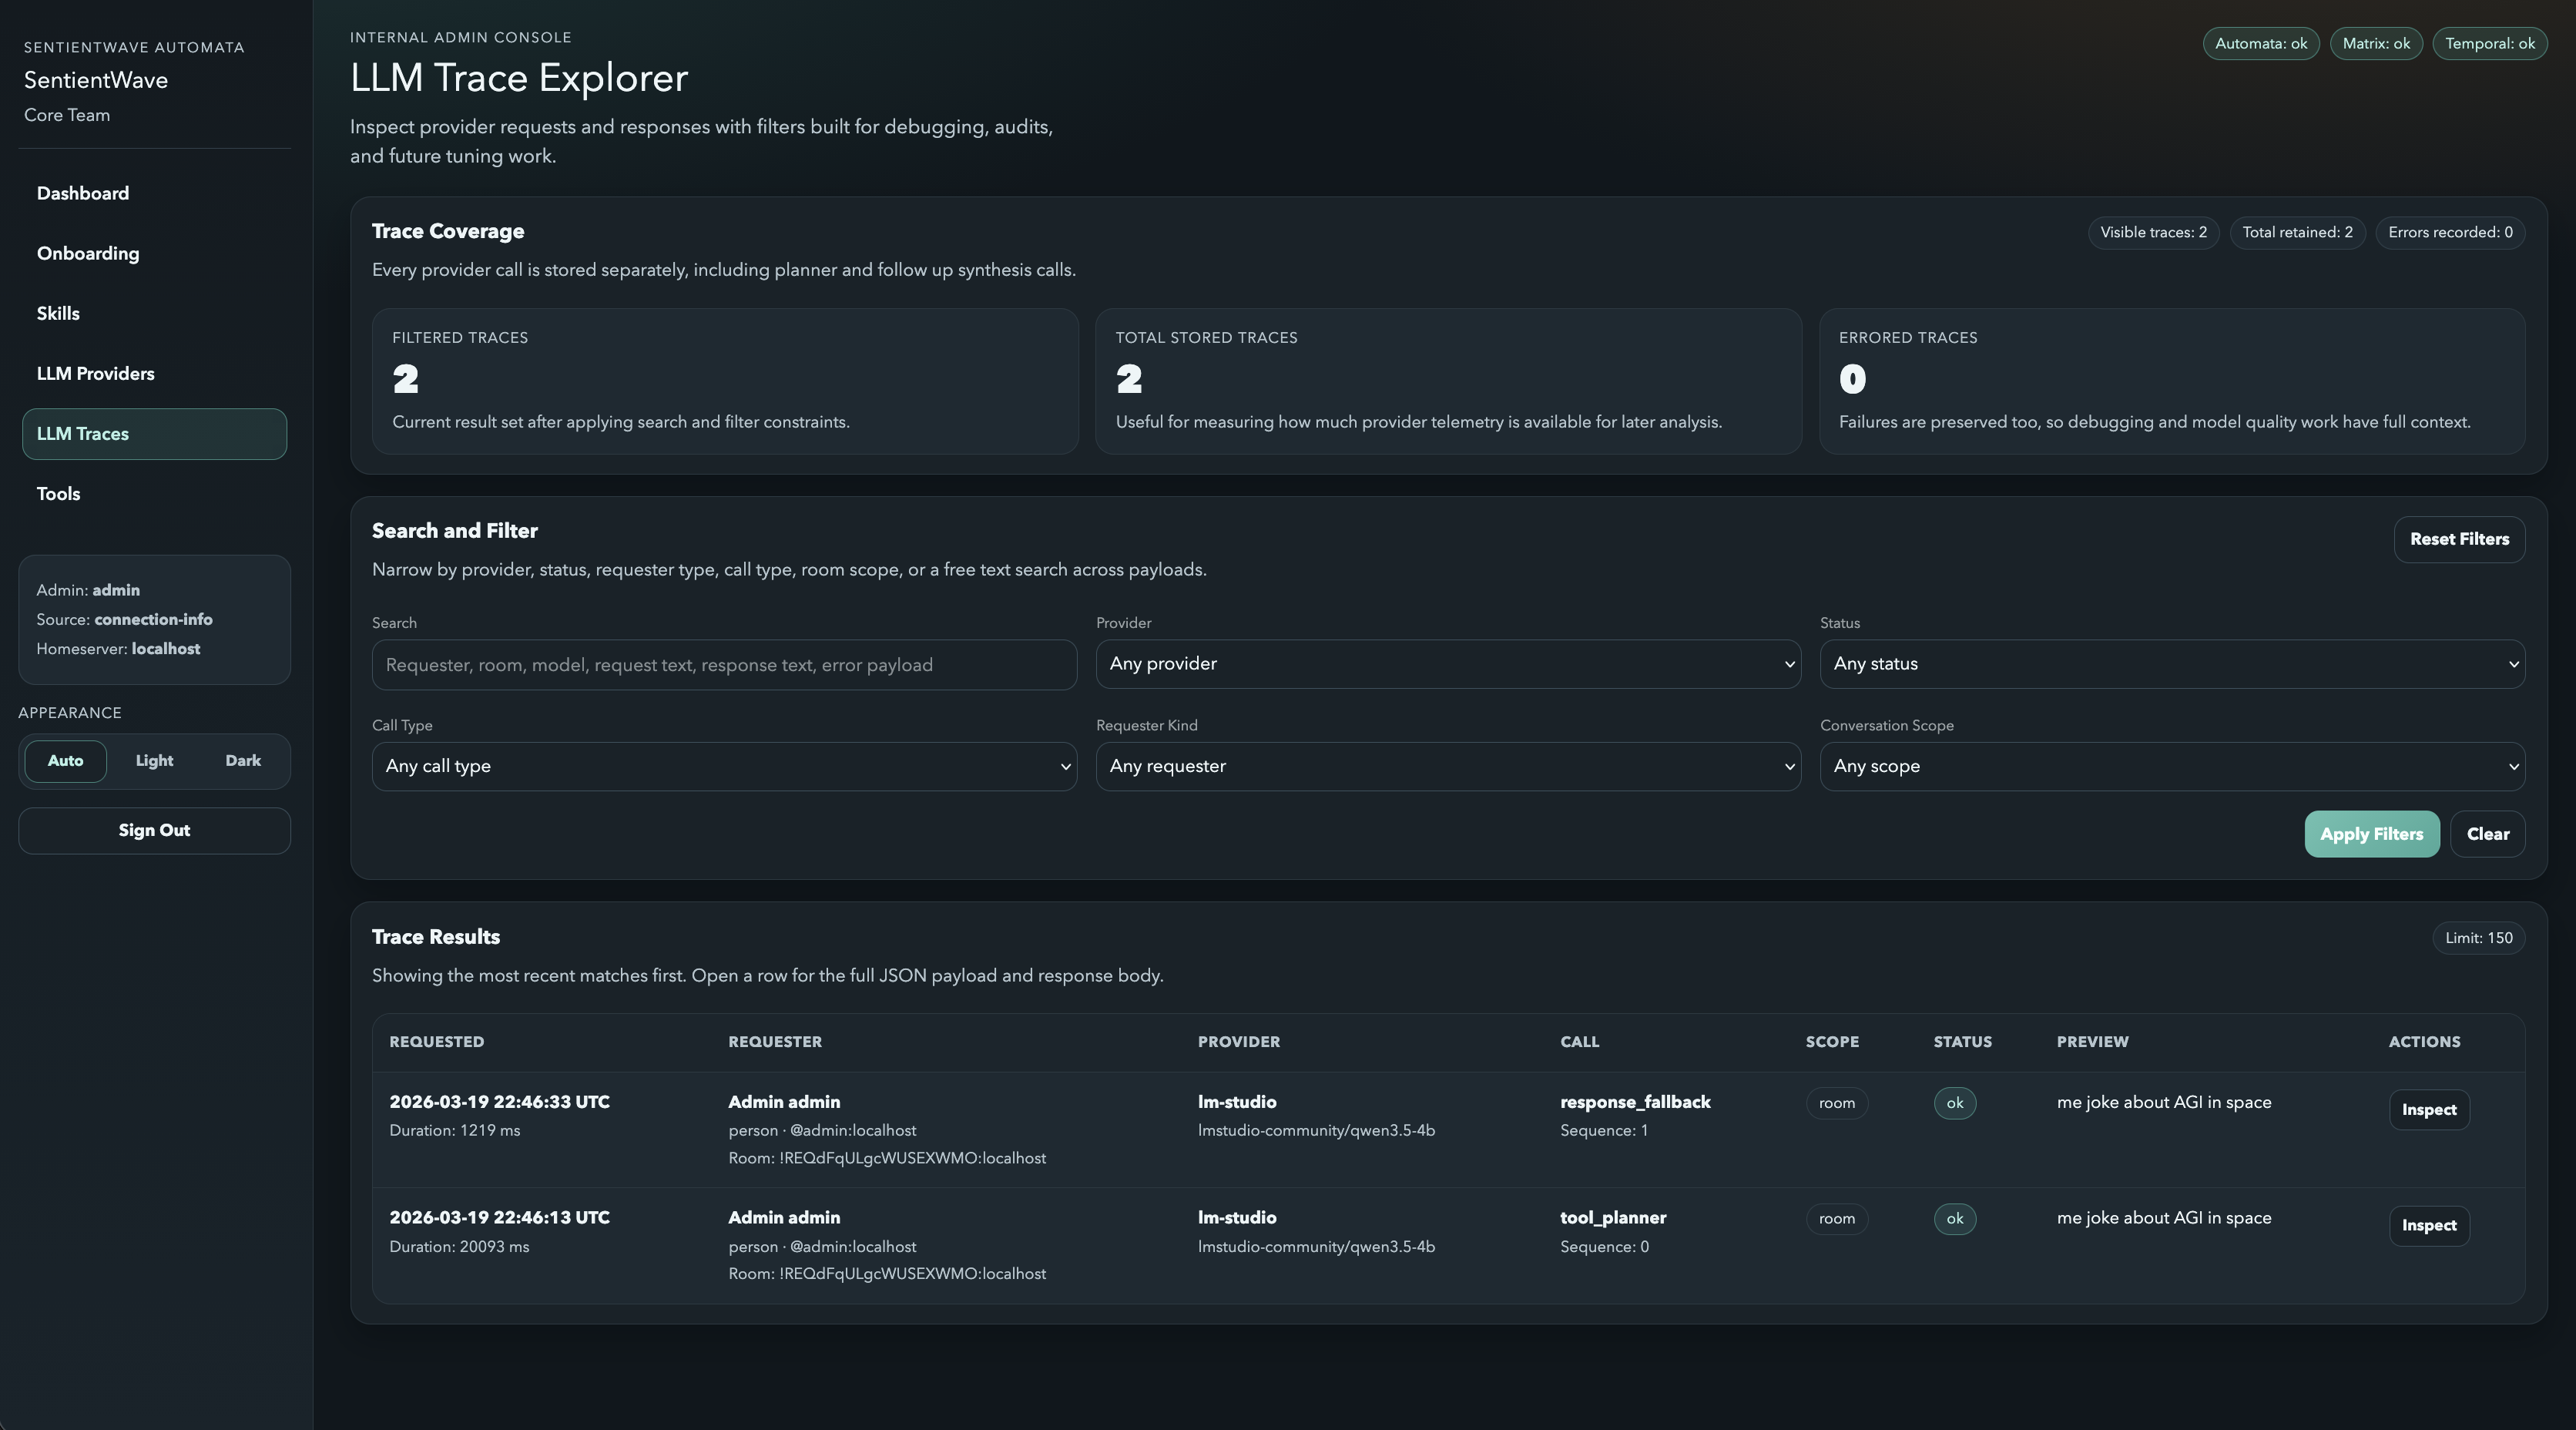Expand the Conversation Scope selector

(x=2172, y=766)
